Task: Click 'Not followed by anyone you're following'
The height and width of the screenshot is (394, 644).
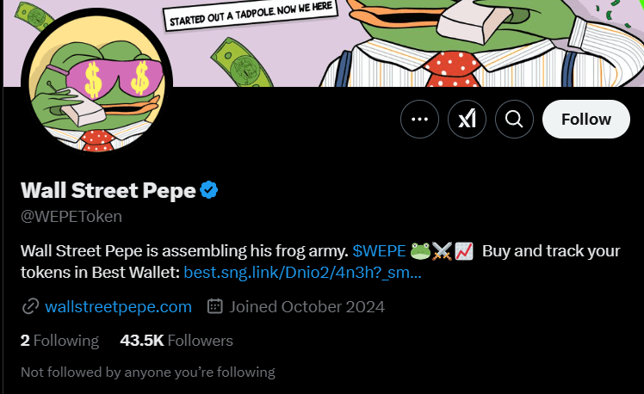Action: [147, 372]
